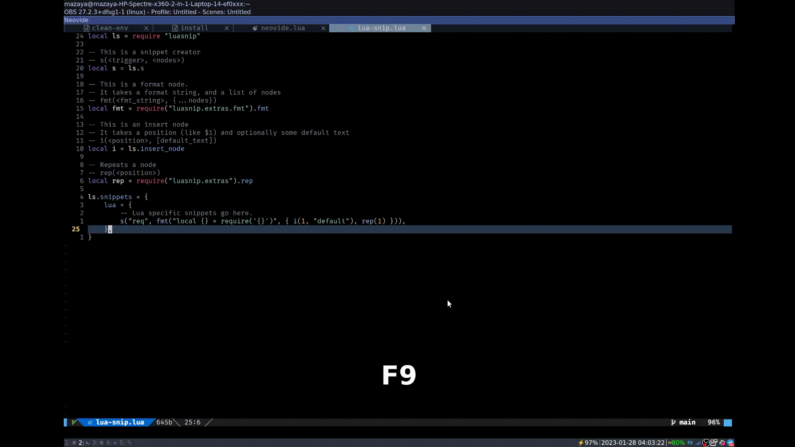Image resolution: width=795 pixels, height=447 pixels.
Task: Click the clean-env file icon
Action: click(x=87, y=28)
